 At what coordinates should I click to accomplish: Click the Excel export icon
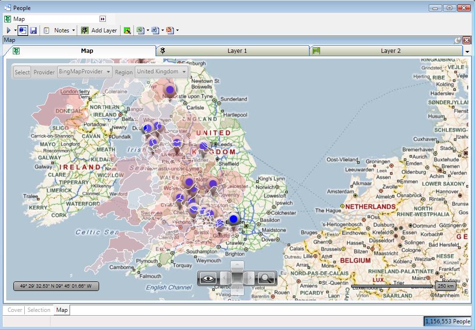pos(140,30)
